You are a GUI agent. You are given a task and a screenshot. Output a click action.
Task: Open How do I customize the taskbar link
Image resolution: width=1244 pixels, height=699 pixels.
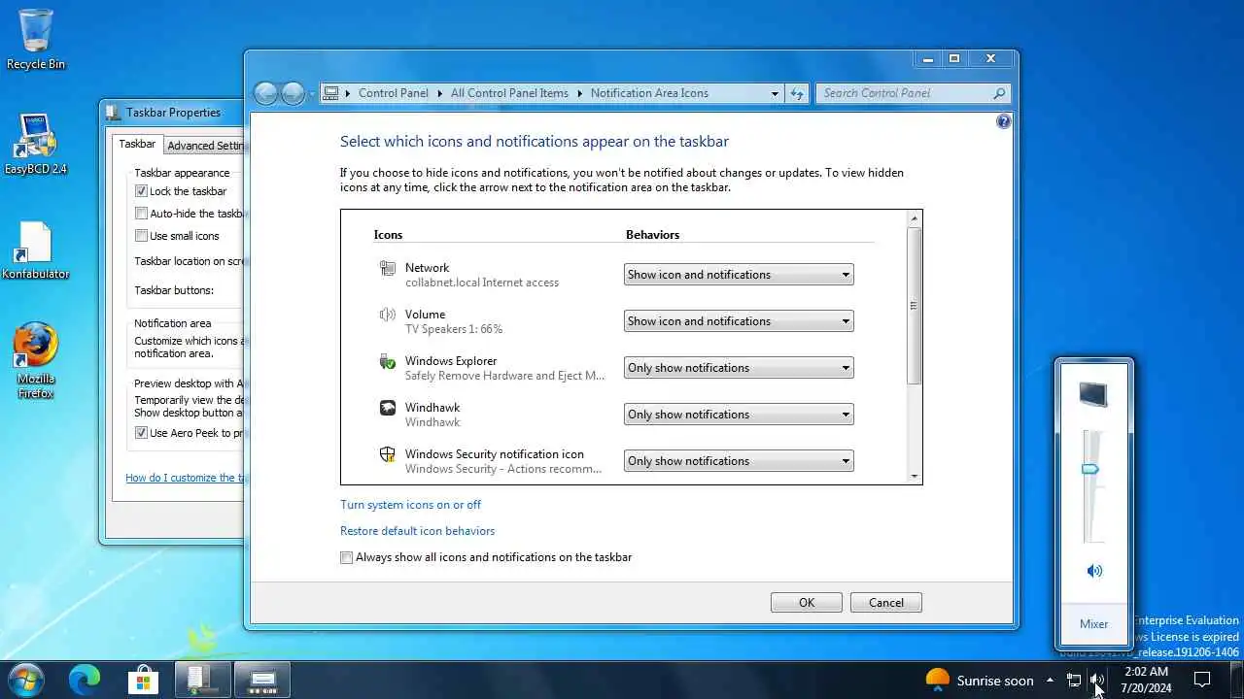point(184,478)
